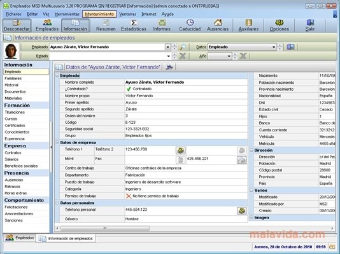Open the Ayuda menu

tap(167, 14)
